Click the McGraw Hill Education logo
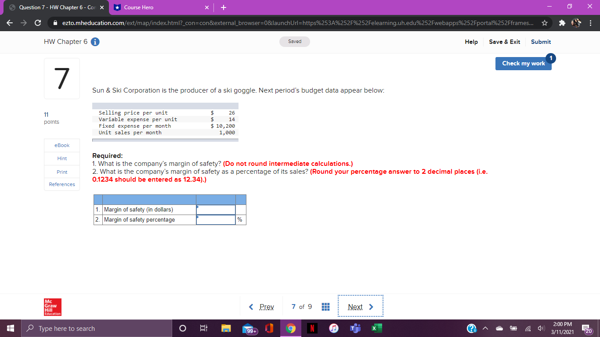The height and width of the screenshot is (337, 600). click(x=53, y=307)
